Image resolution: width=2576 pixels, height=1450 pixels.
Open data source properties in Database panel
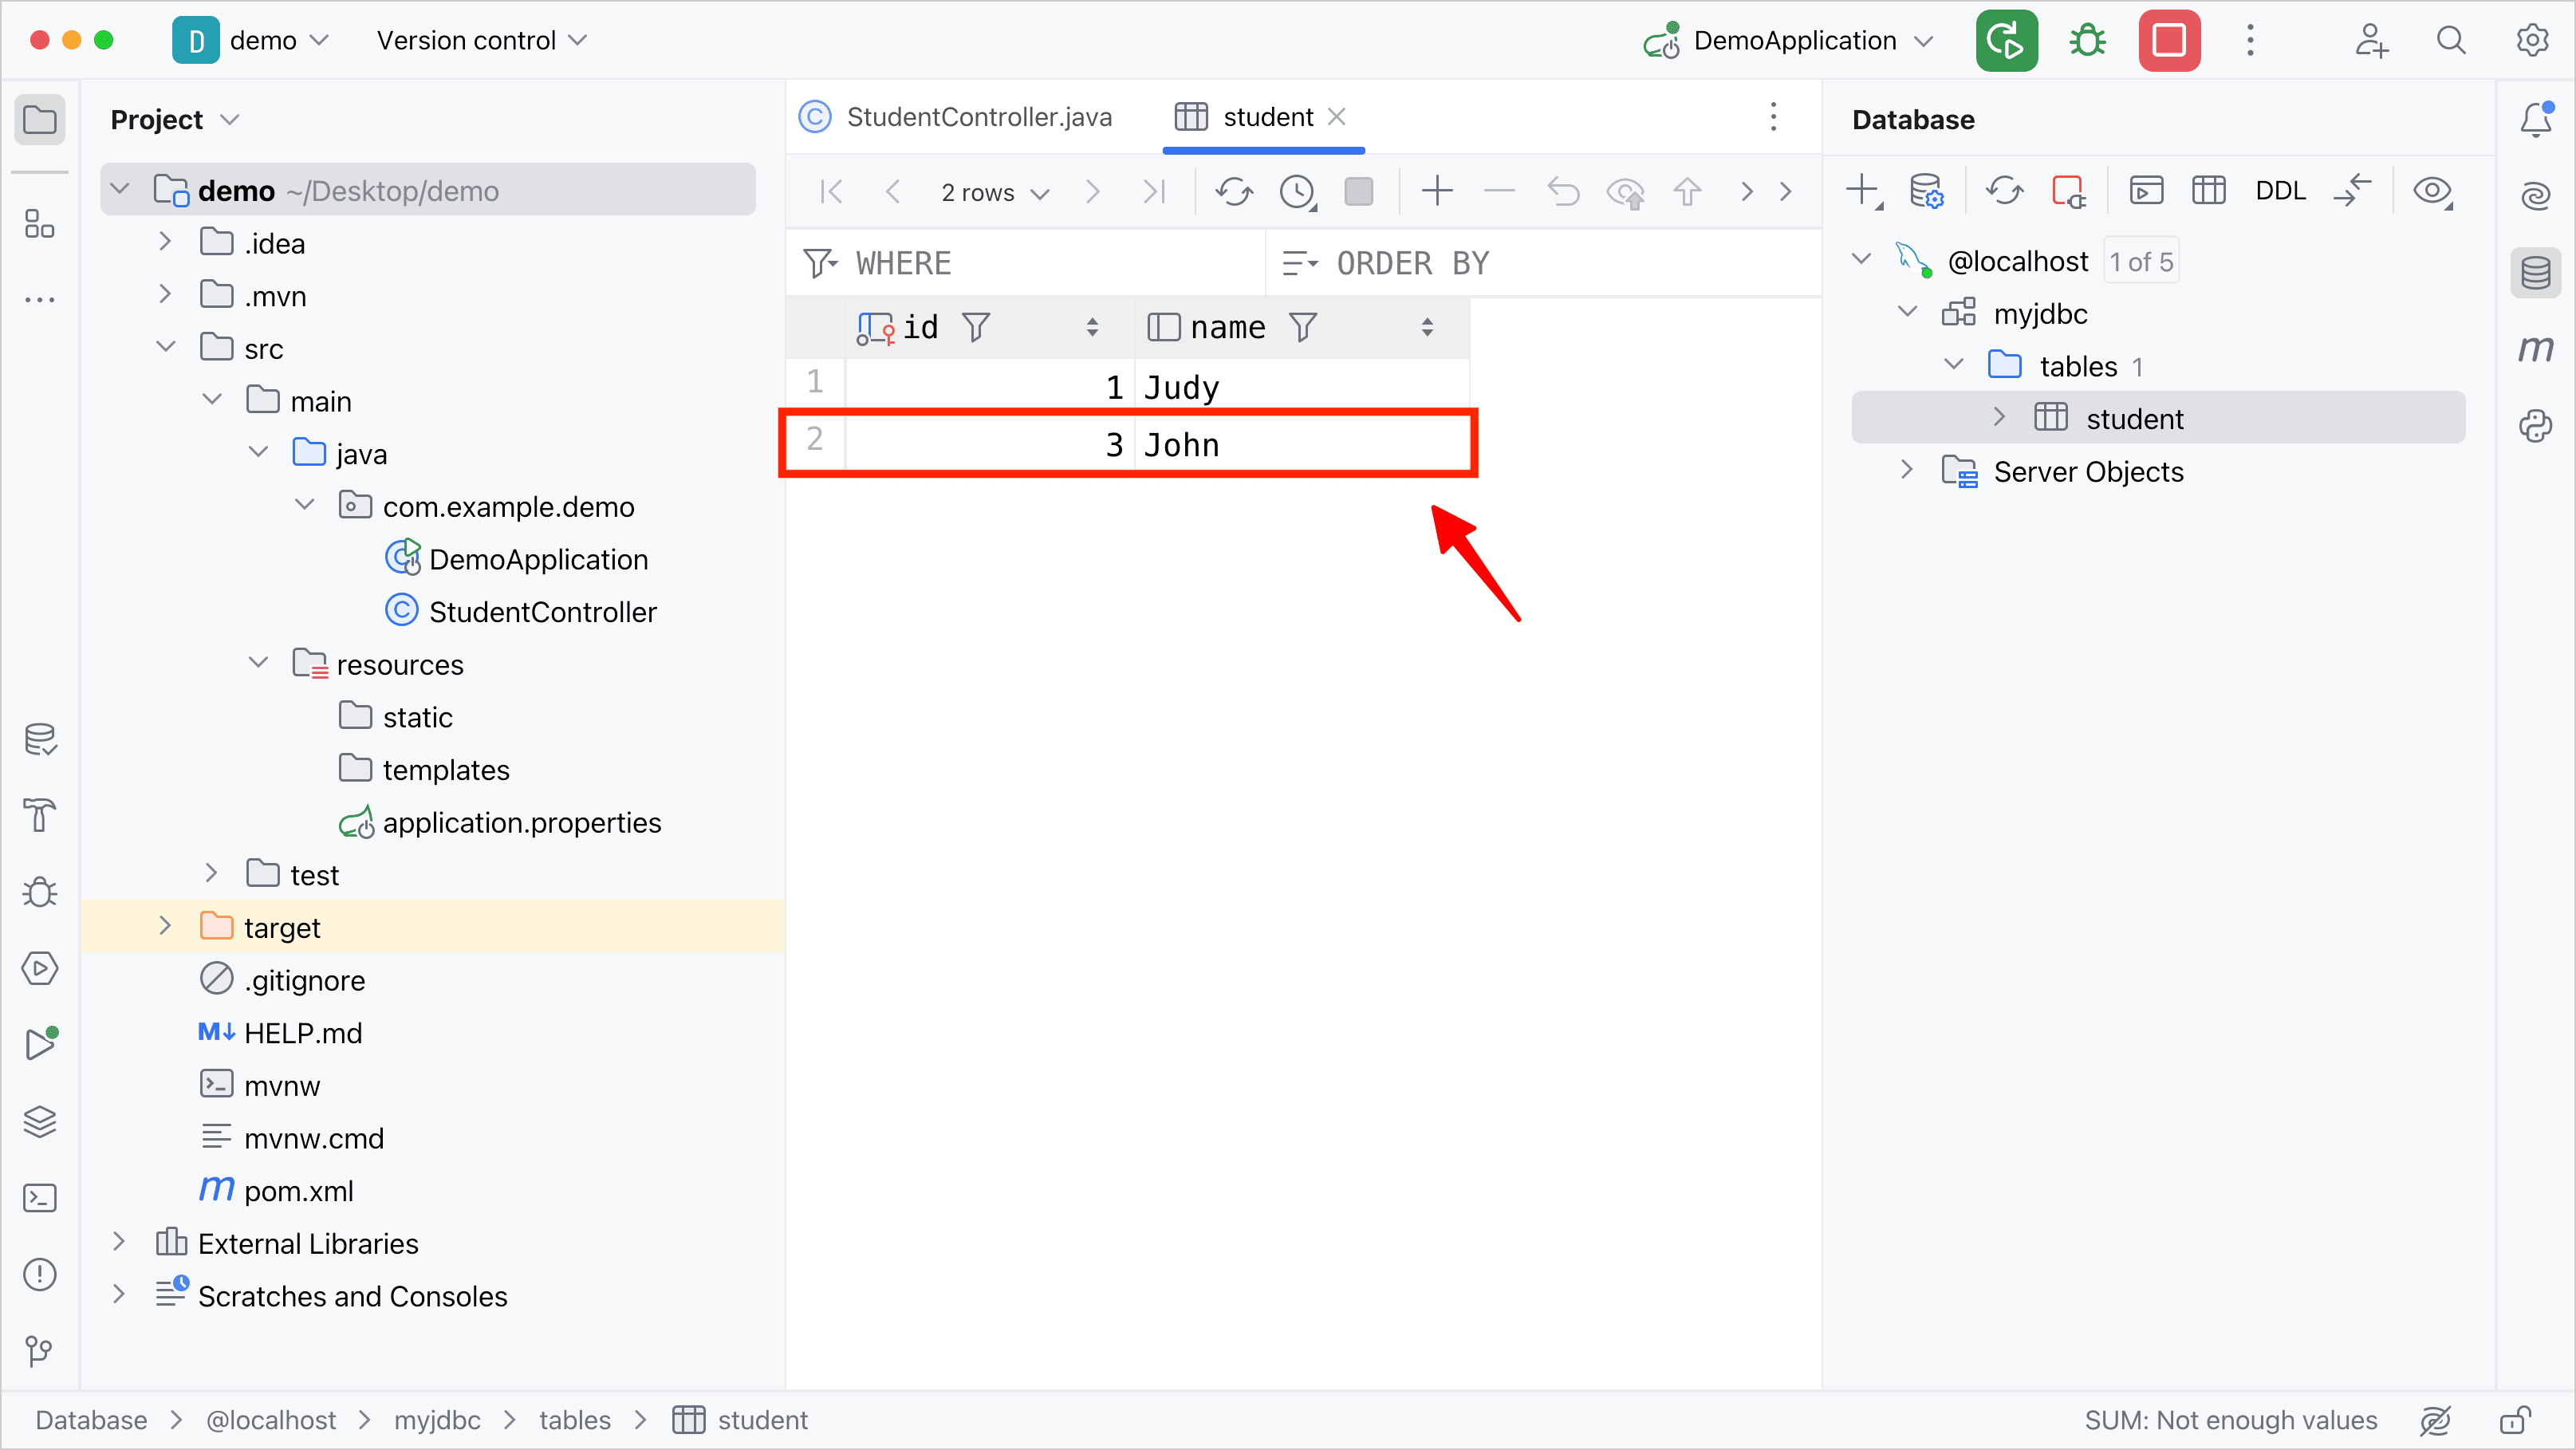(1925, 190)
